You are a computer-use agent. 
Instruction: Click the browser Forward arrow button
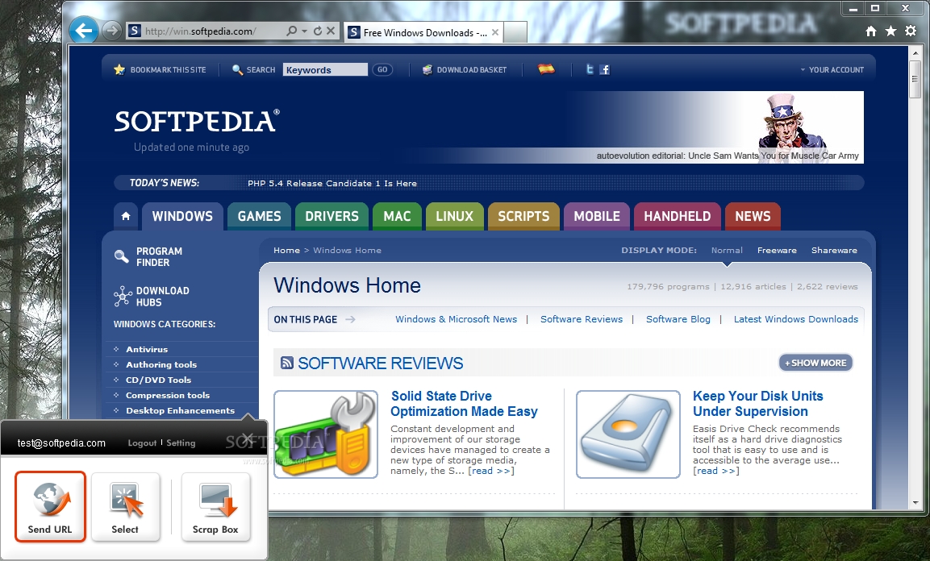pyautogui.click(x=111, y=30)
